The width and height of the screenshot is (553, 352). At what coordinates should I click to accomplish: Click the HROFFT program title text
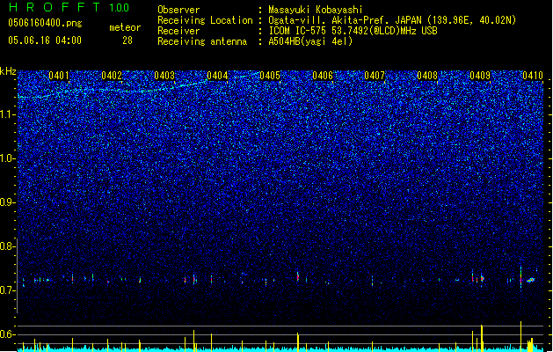(x=55, y=7)
